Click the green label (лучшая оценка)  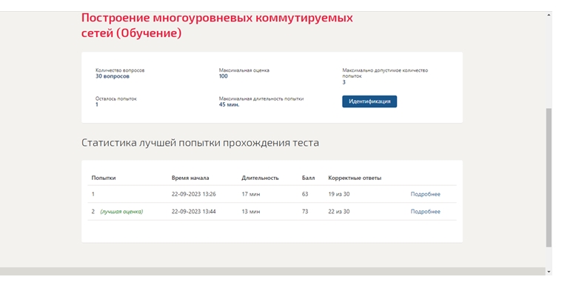point(121,212)
